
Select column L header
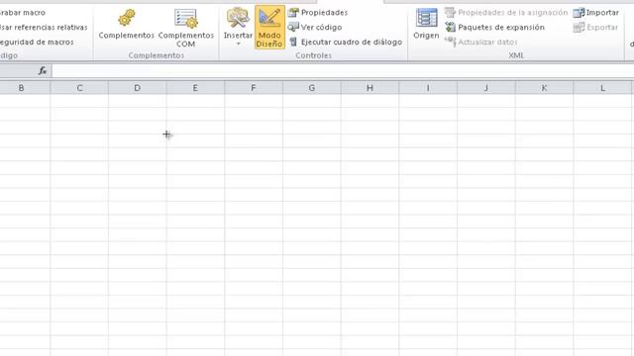(602, 88)
